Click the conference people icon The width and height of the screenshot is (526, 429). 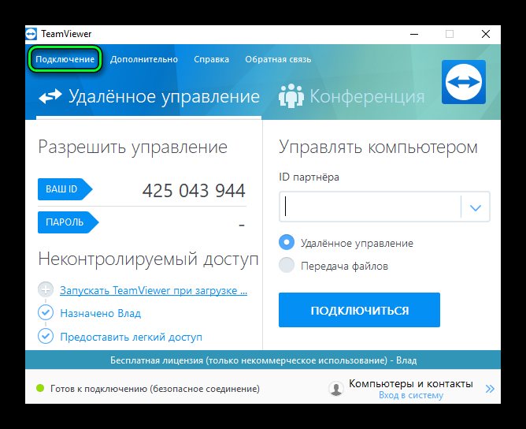pos(291,95)
